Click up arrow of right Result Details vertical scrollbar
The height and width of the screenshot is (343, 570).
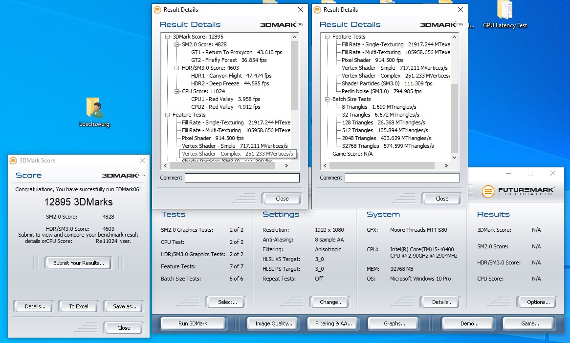point(454,37)
